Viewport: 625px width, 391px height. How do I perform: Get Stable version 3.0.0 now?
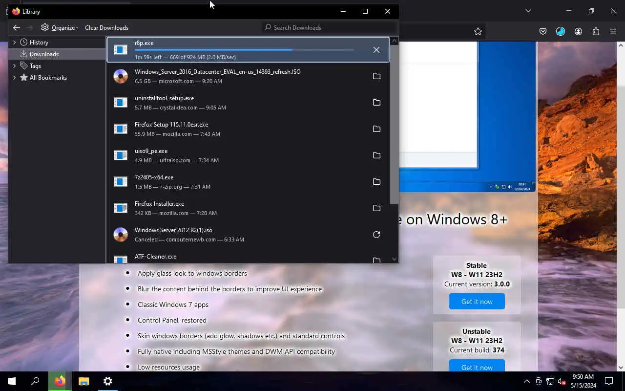(x=477, y=302)
